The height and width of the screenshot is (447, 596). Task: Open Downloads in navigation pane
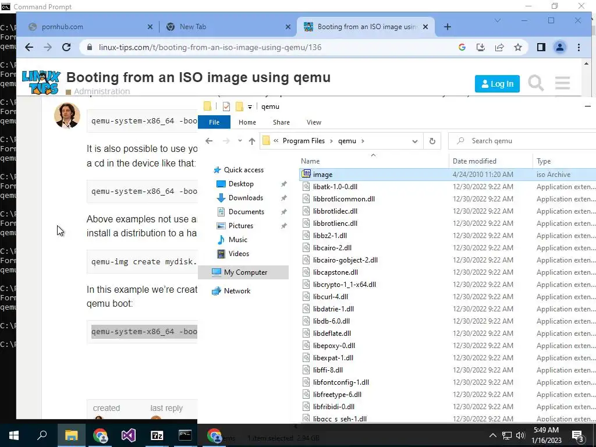(246, 198)
